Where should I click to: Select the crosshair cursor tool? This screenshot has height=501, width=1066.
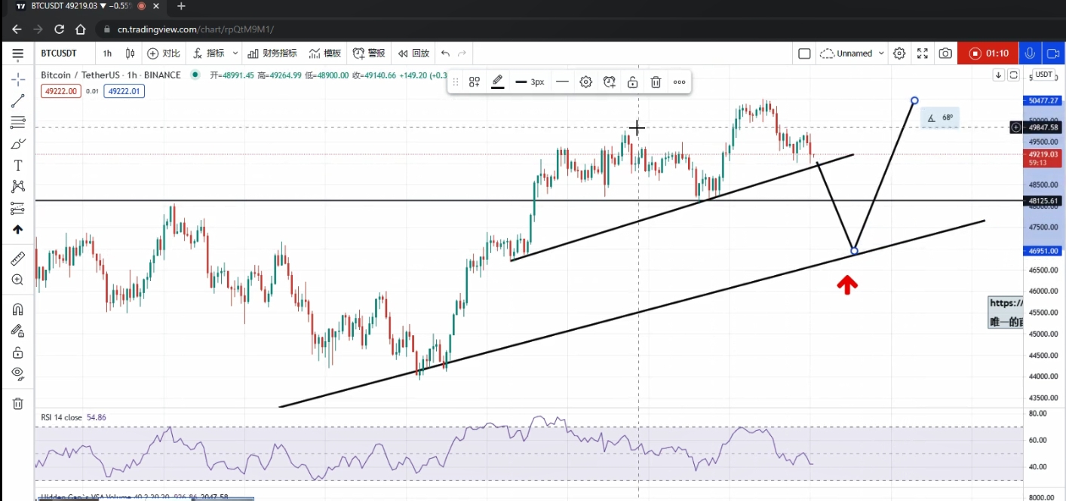coord(17,79)
